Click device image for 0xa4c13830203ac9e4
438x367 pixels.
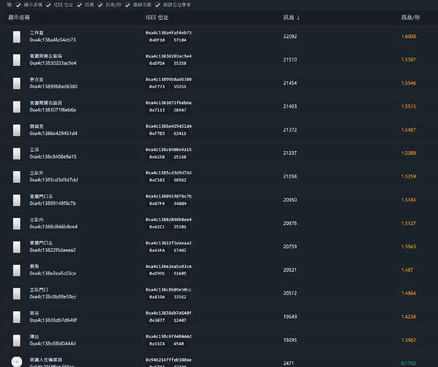[17, 60]
